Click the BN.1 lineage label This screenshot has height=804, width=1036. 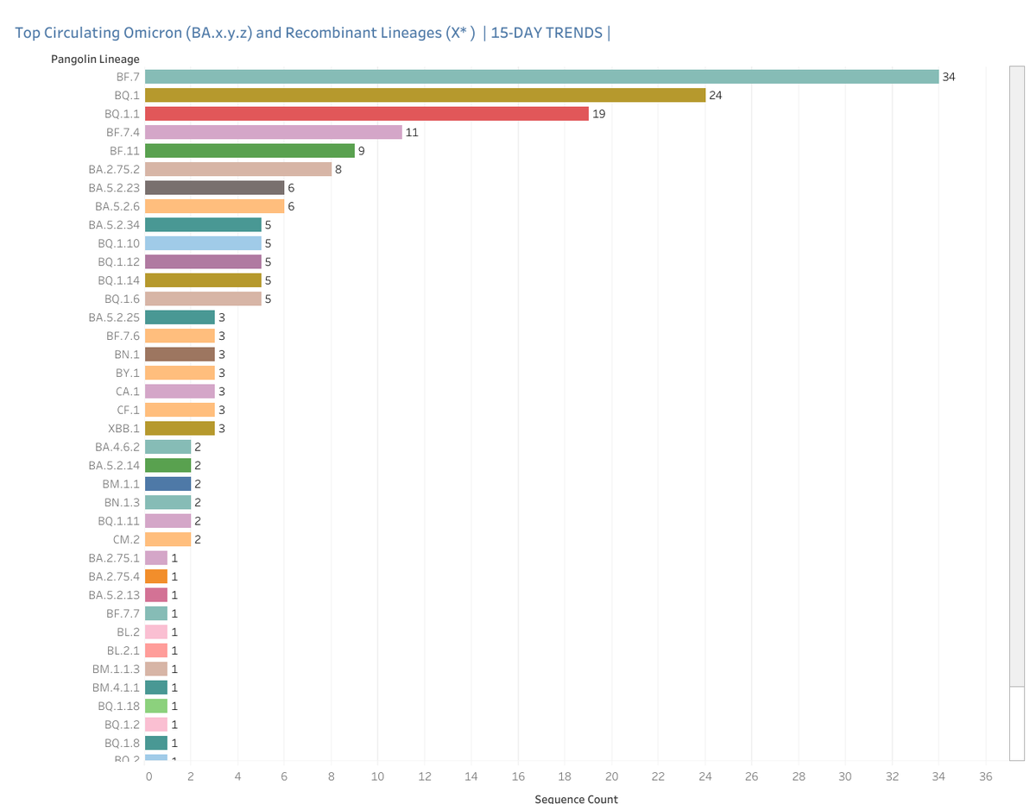click(x=128, y=355)
